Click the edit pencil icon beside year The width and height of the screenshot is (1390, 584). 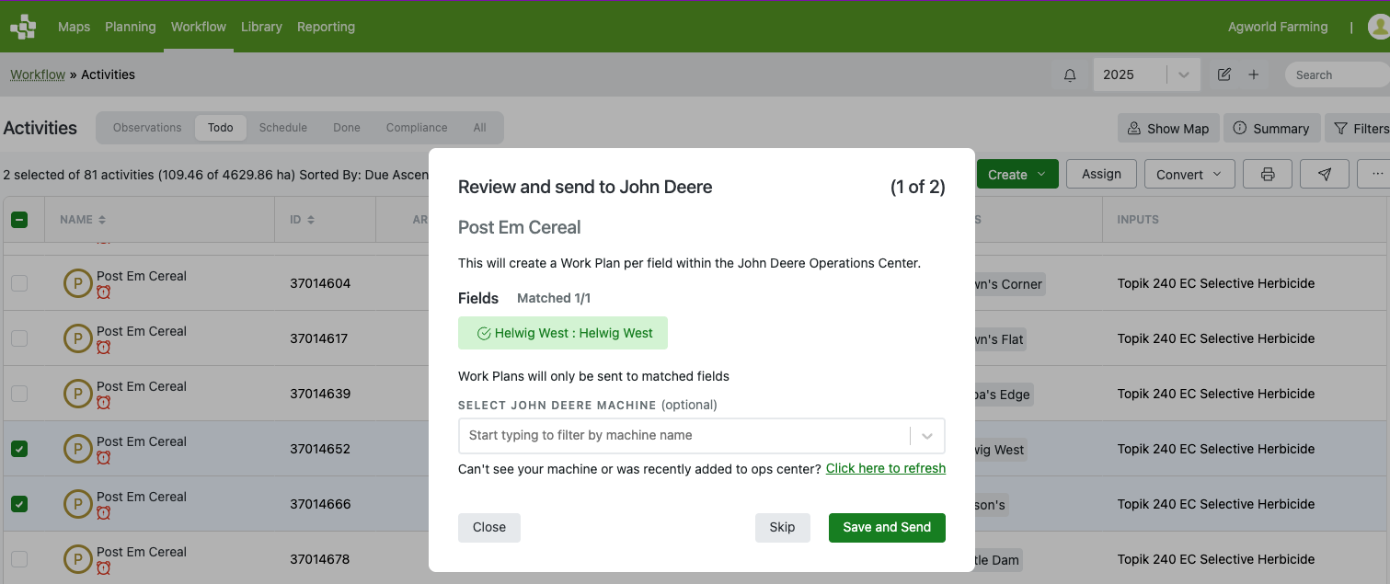point(1224,74)
